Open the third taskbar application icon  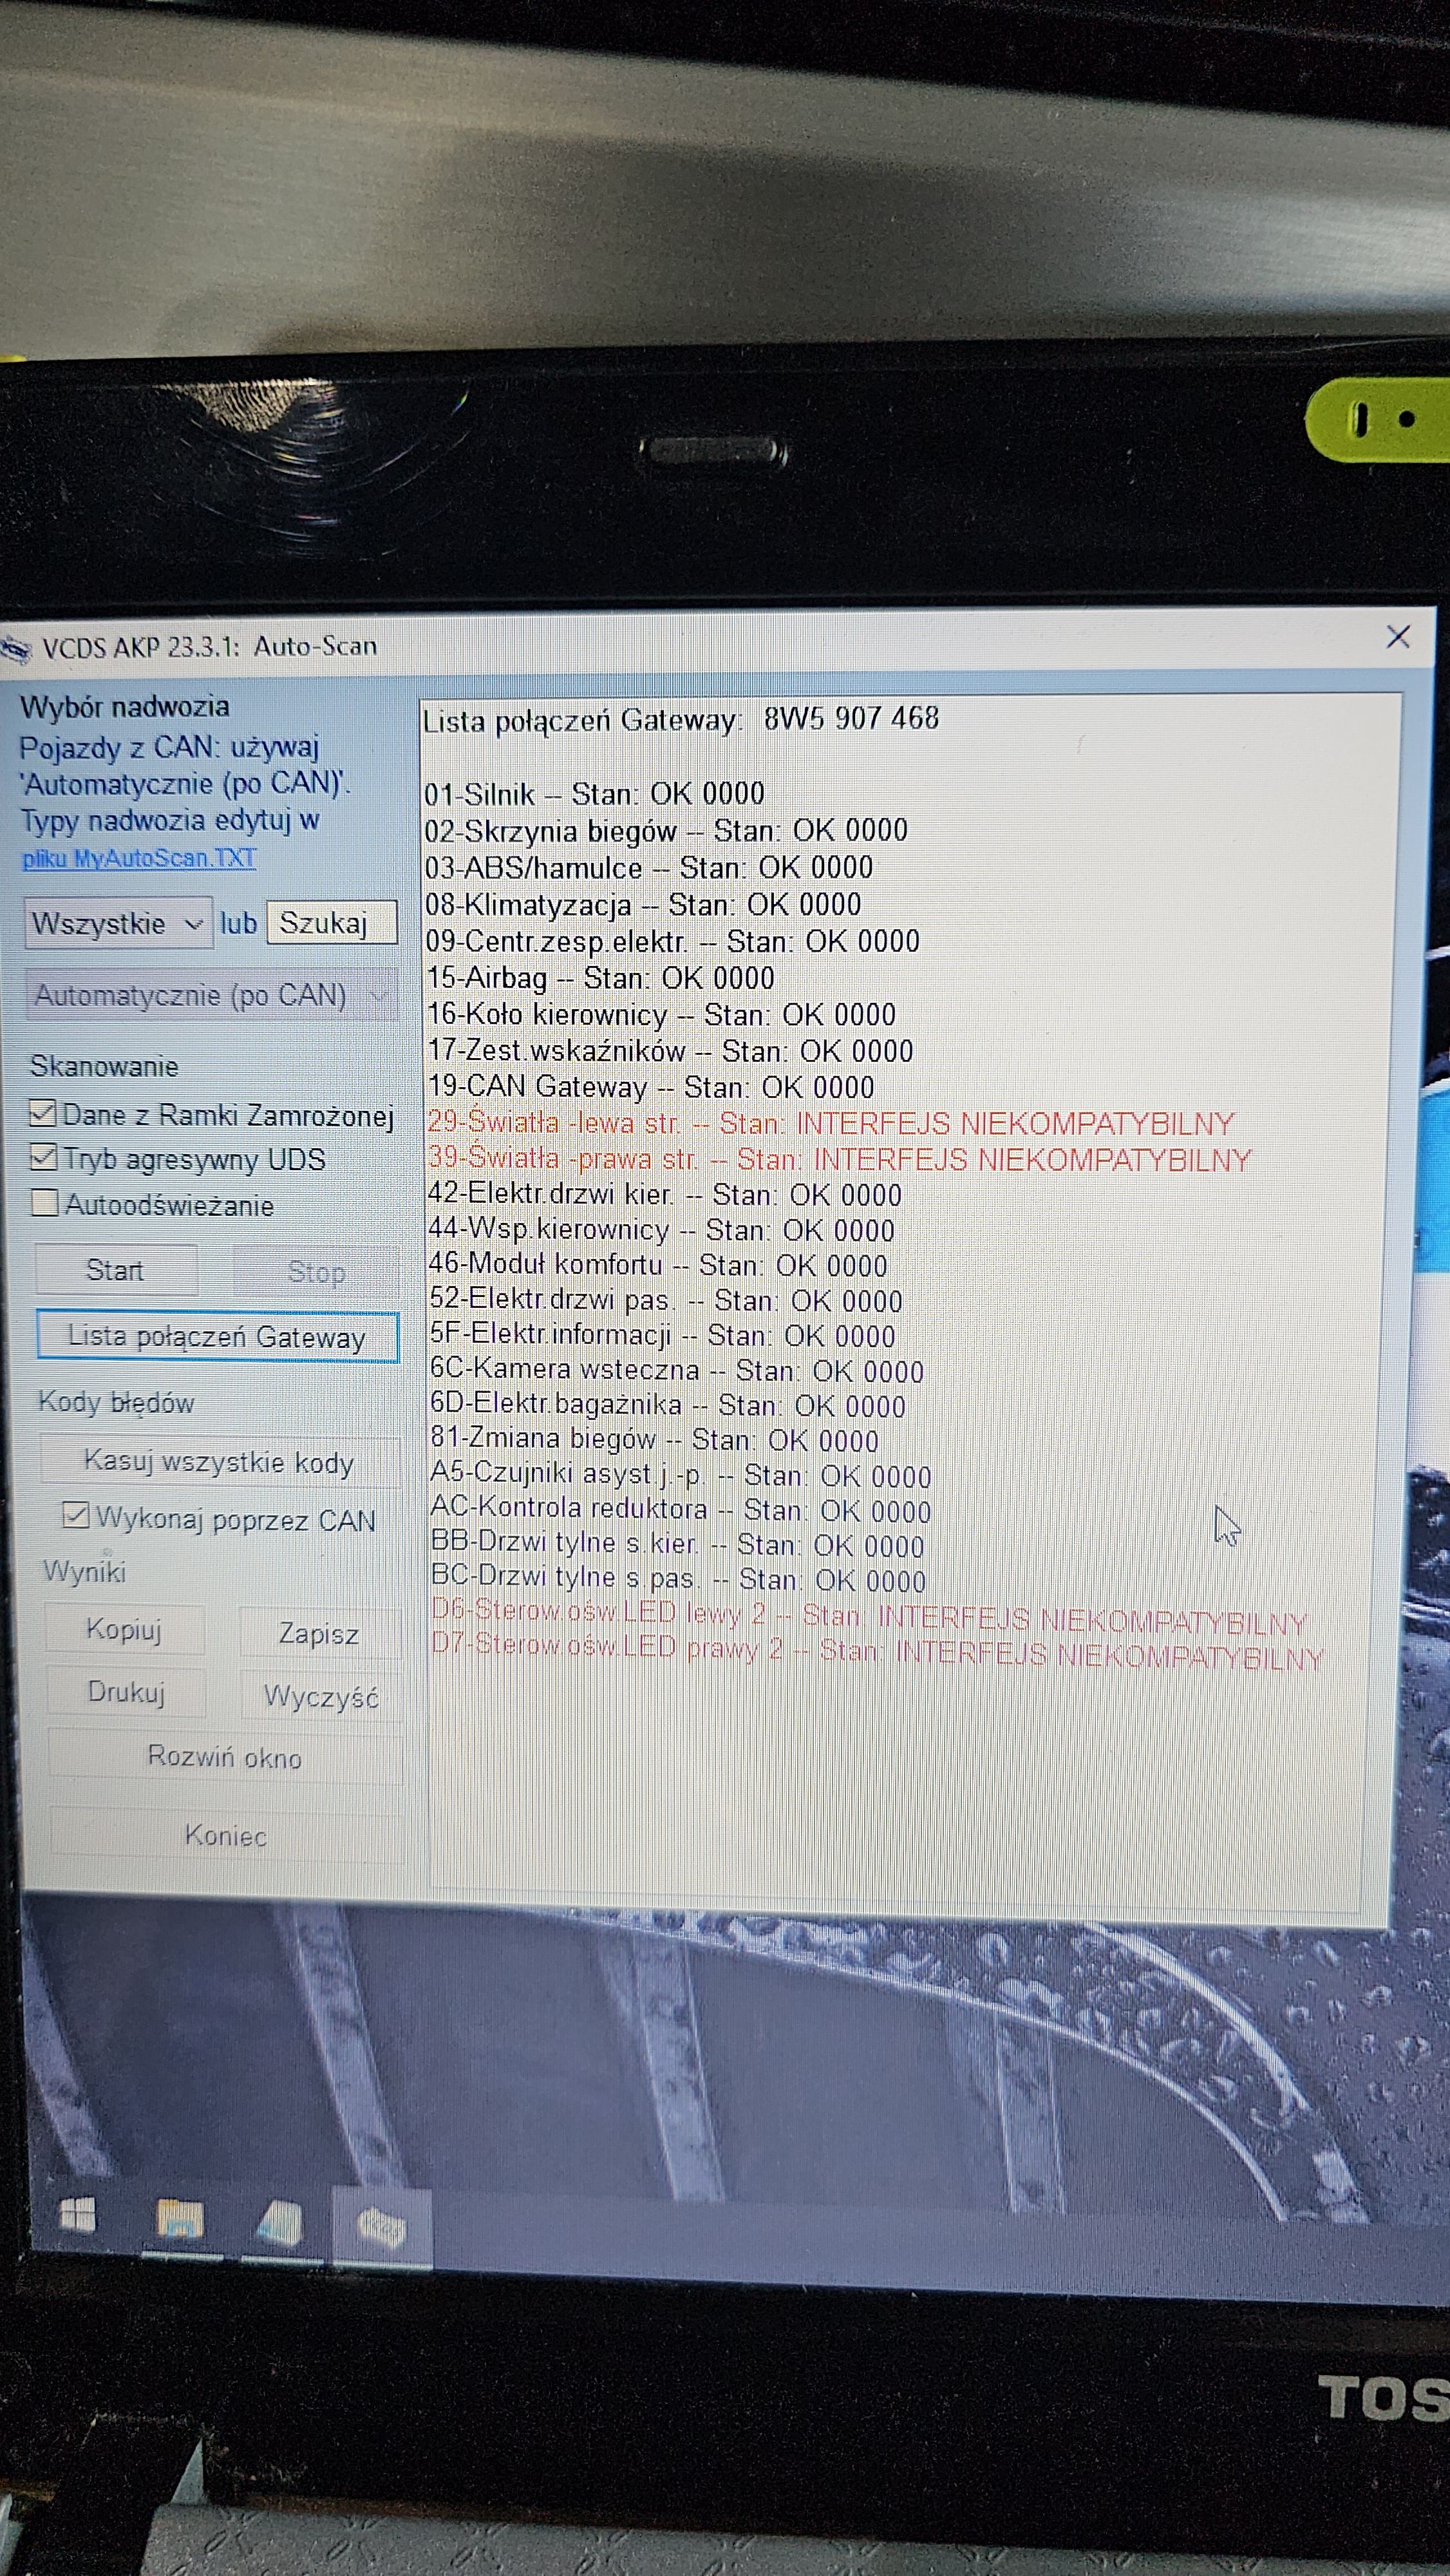click(280, 2224)
